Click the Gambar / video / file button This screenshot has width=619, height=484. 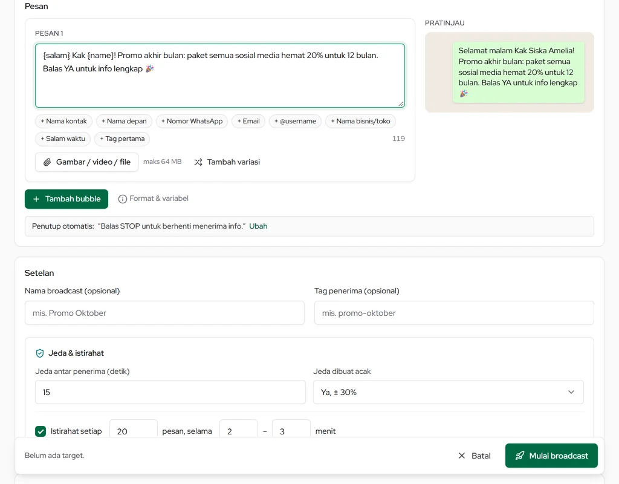pyautogui.click(x=86, y=162)
